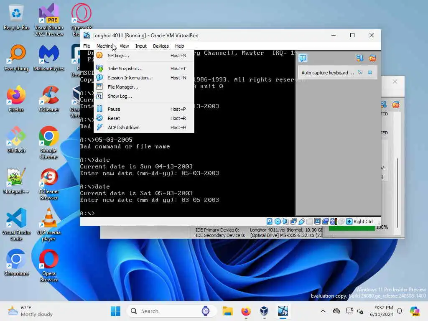Screen dimensions: 428x321
Task: Select Git Bash desktop shortcut
Action: click(x=16, y=140)
